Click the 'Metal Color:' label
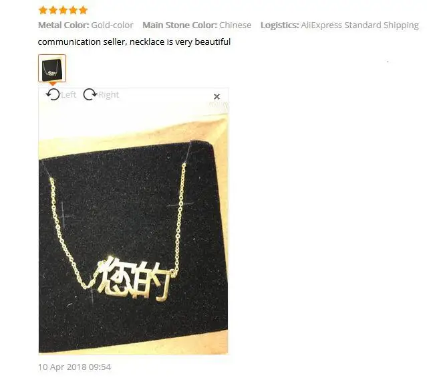427x380 pixels. 63,25
